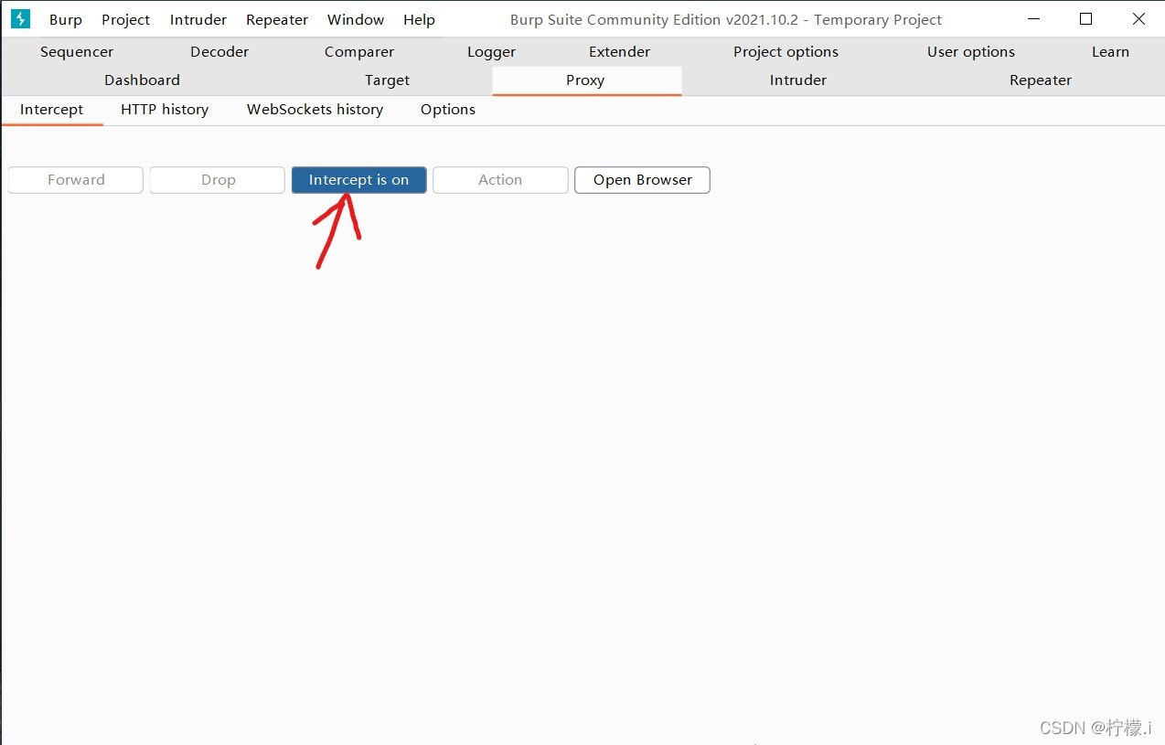1165x745 pixels.
Task: Open the HTTP history sub-tab
Action: pos(165,110)
